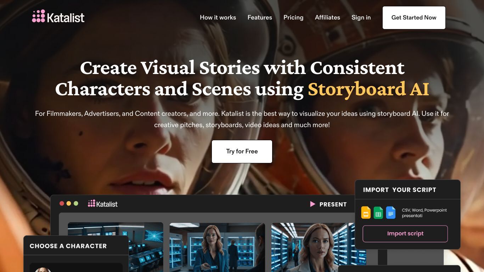Click the Import script button

point(405,234)
